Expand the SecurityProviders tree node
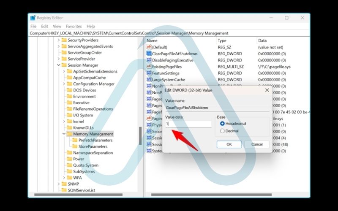The image size is (338, 211). pos(58,40)
